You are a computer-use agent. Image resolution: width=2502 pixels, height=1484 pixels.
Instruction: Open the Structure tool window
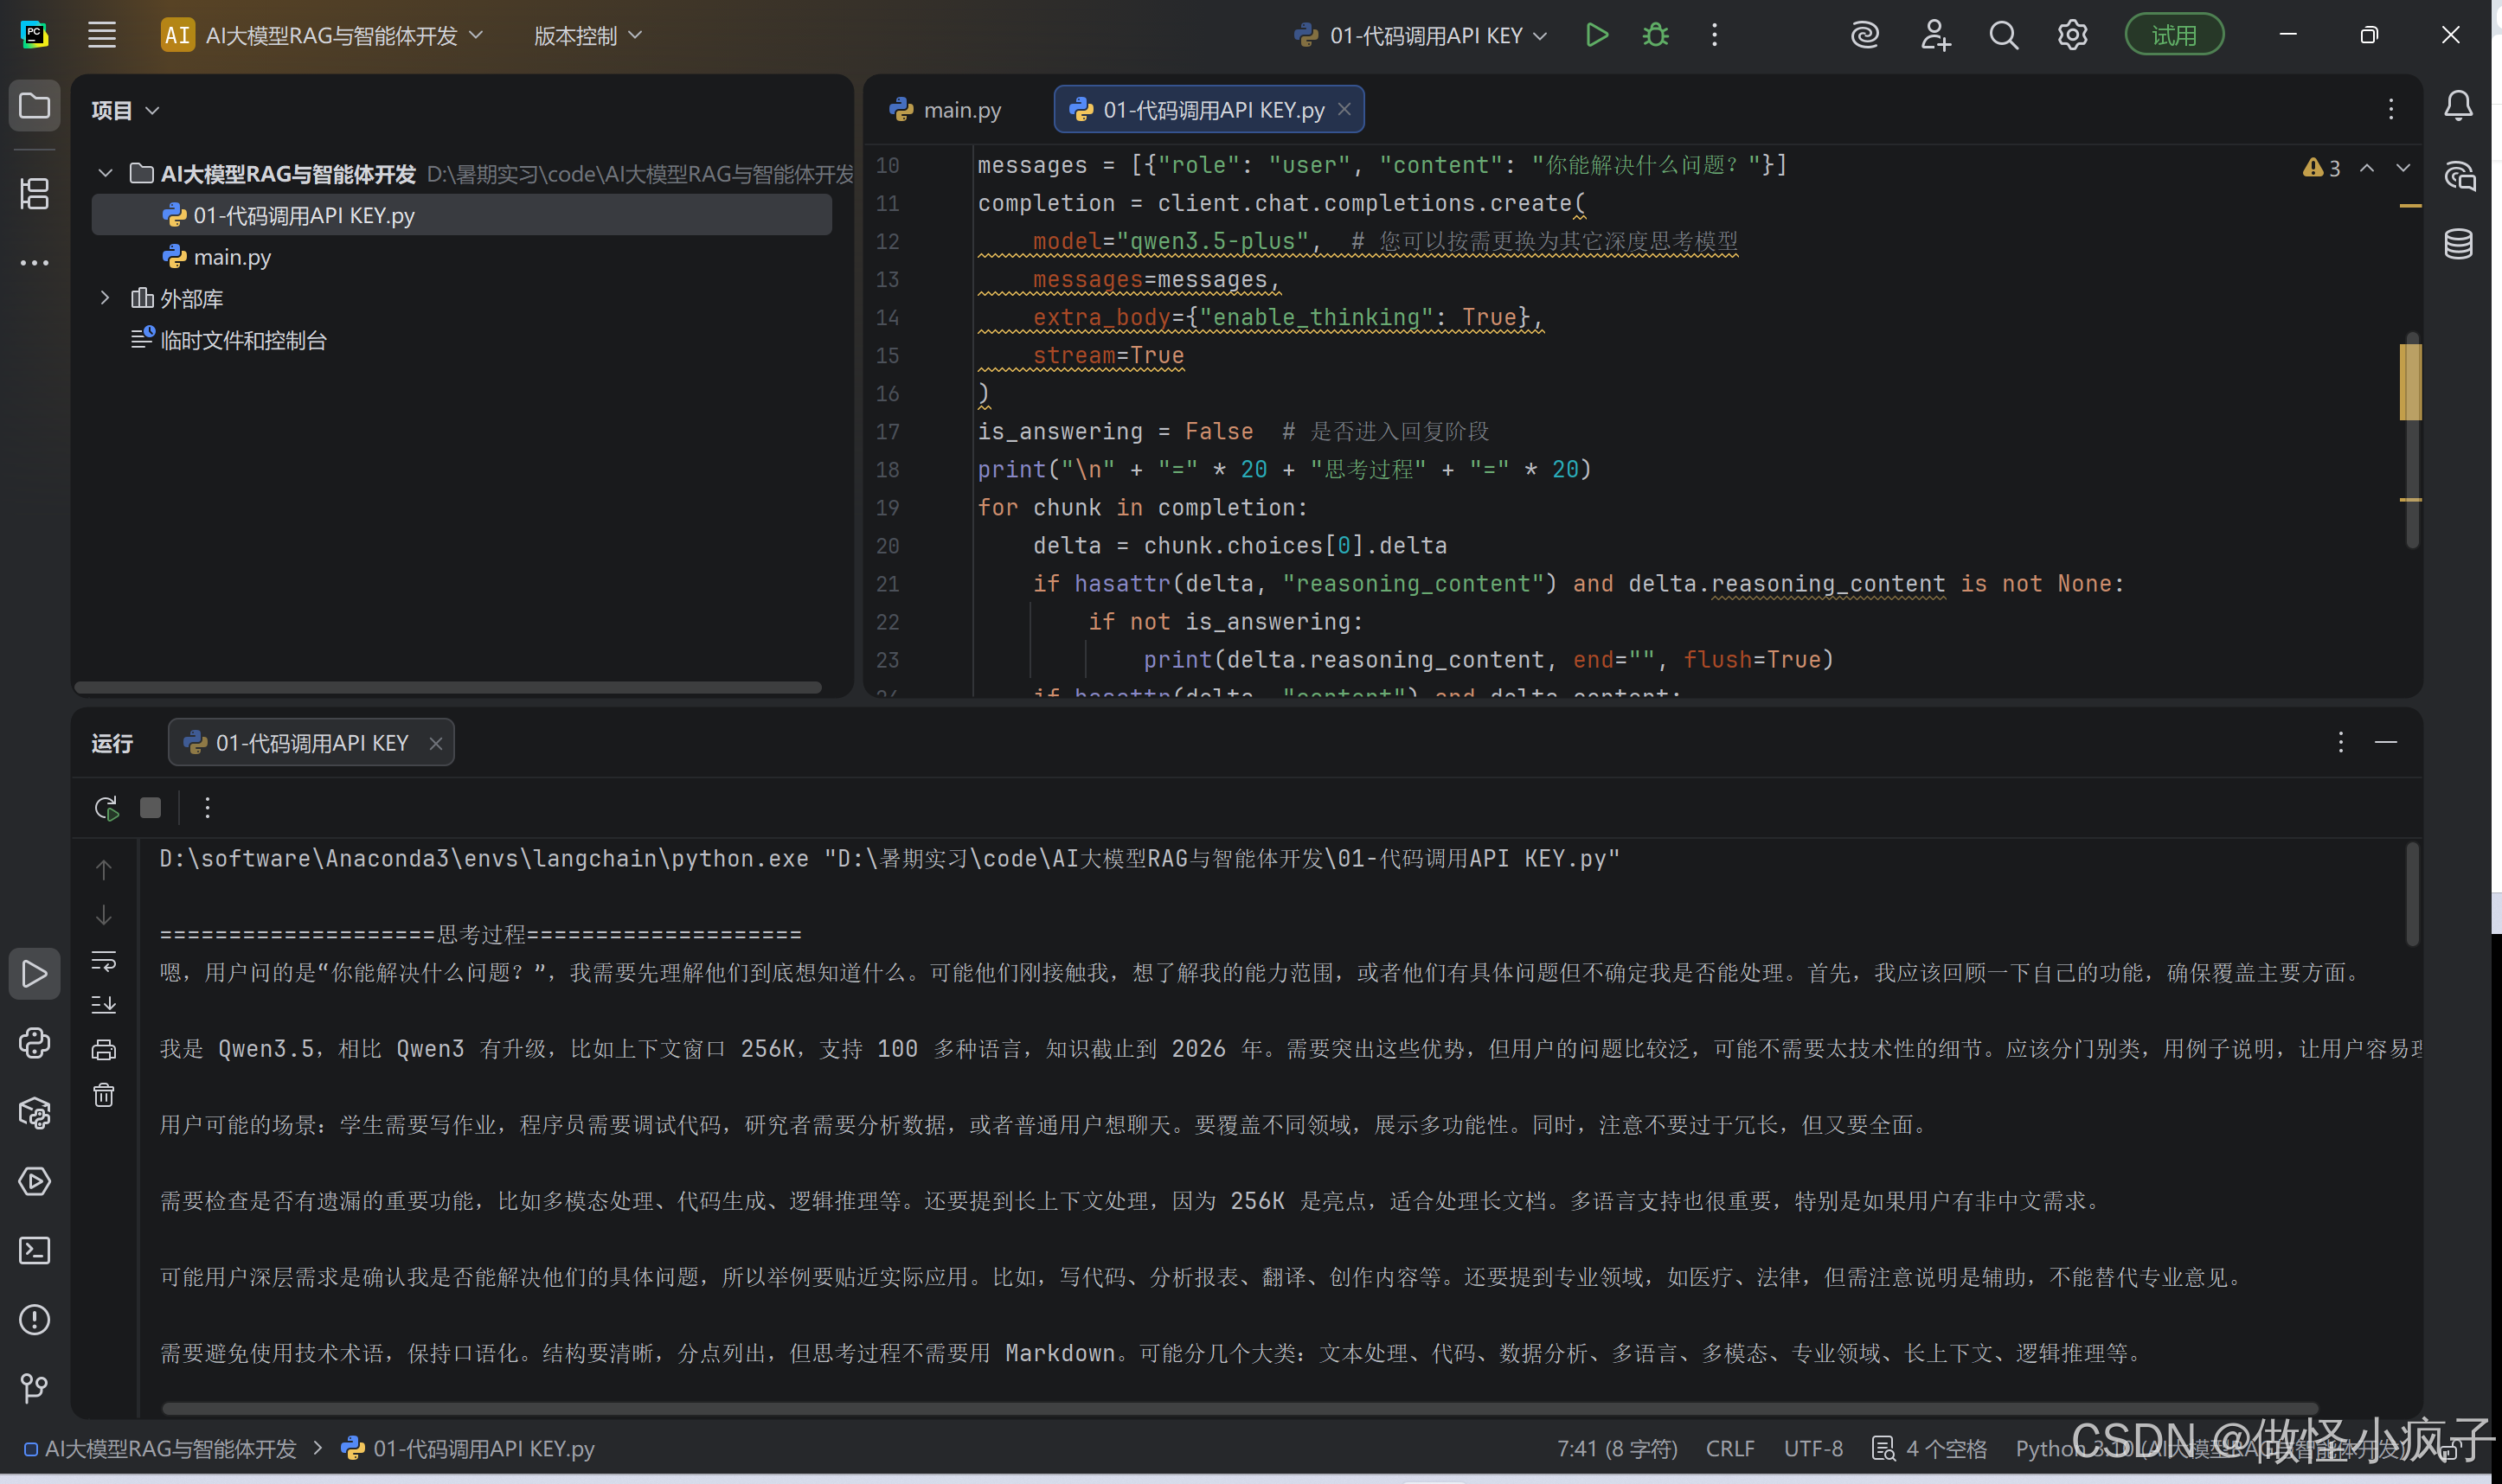click(35, 194)
